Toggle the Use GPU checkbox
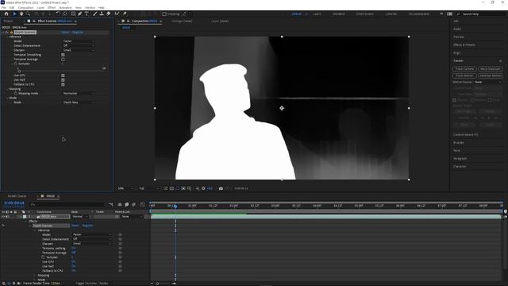Screen dimensions: 508x286 63,75
